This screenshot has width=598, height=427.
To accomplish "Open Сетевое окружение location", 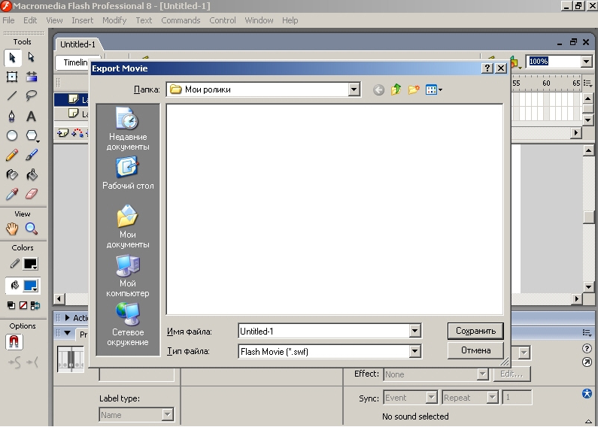I will pyautogui.click(x=128, y=325).
